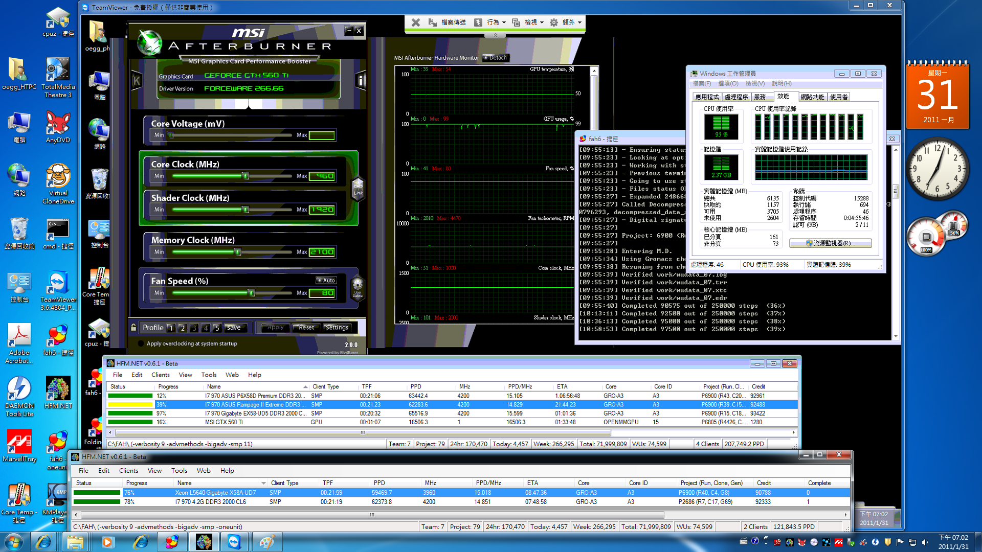982x552 pixels.
Task: Close the TeamViewer session with X icon
Action: pos(416,22)
